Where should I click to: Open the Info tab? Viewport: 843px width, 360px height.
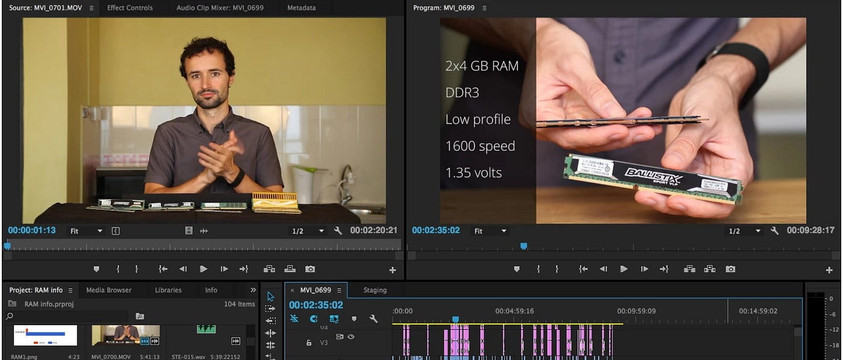coord(211,290)
